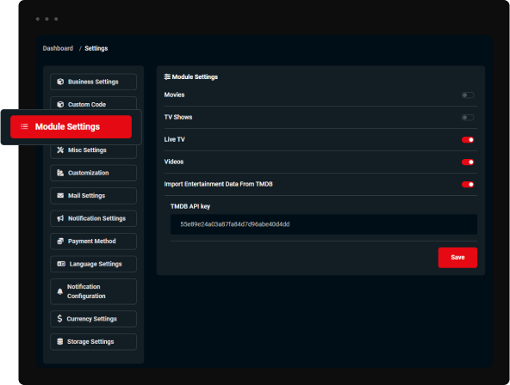
Task: Enable the Movies module toggle
Action: tap(468, 95)
